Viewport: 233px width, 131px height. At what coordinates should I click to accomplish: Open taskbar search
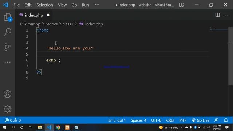13,127
